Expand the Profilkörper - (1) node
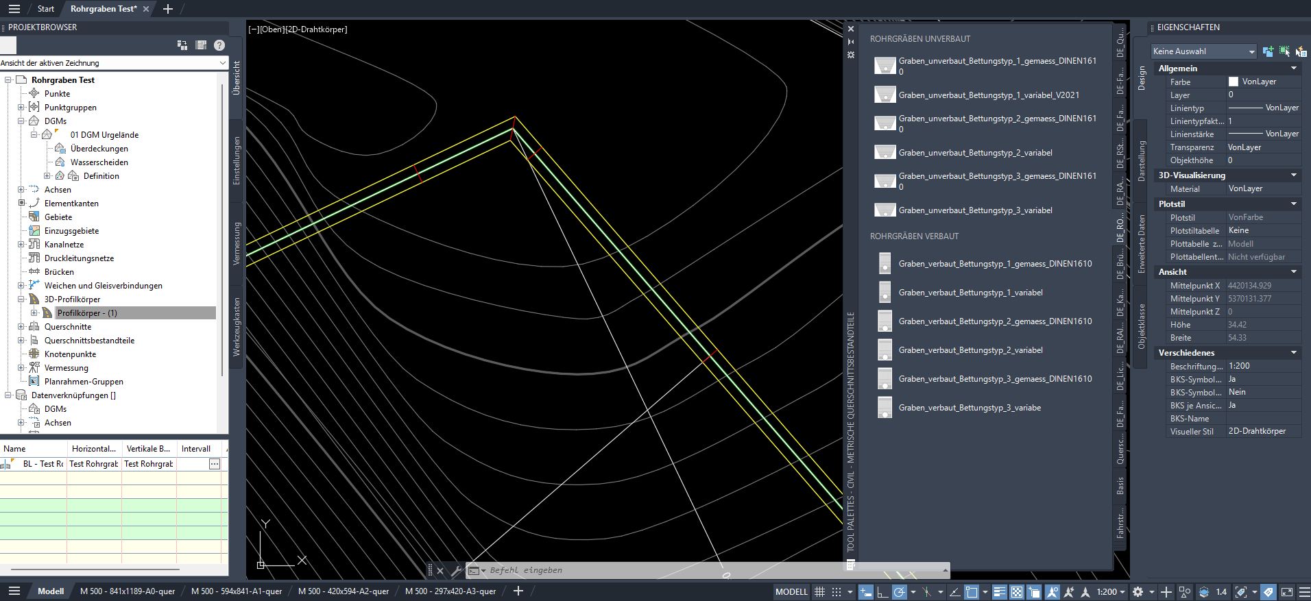This screenshot has width=1311, height=601. tap(34, 313)
